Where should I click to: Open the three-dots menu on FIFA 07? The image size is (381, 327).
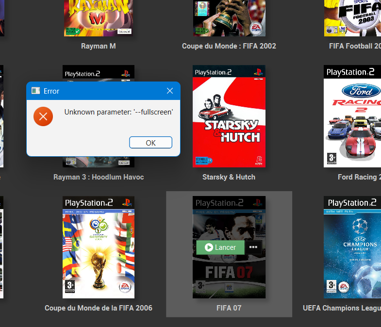(x=253, y=247)
